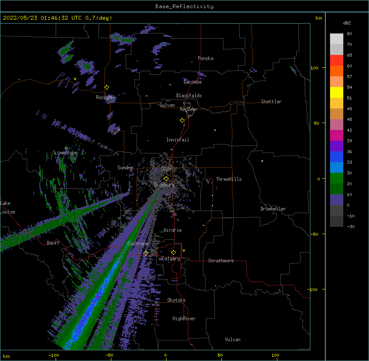Click the white asterisk above the Limestone label
The width and height of the screenshot is (369, 361).
[66, 148]
